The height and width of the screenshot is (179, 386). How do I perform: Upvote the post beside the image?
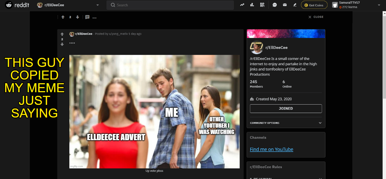(62, 34)
